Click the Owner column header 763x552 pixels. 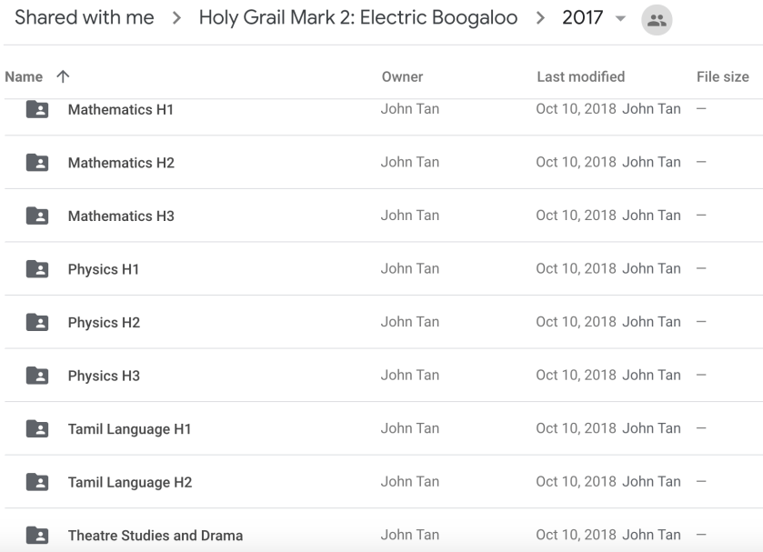coord(402,77)
